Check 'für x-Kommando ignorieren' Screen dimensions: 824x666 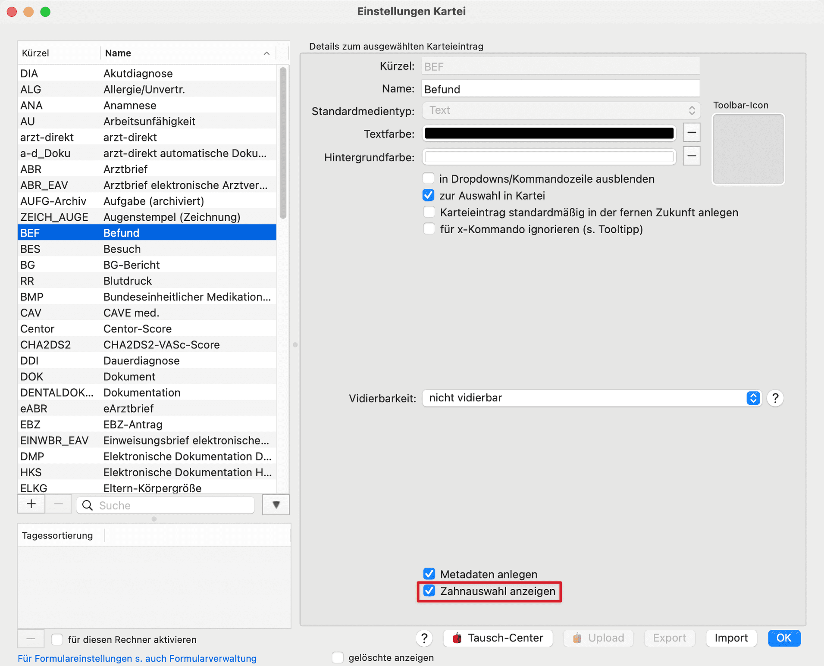429,228
